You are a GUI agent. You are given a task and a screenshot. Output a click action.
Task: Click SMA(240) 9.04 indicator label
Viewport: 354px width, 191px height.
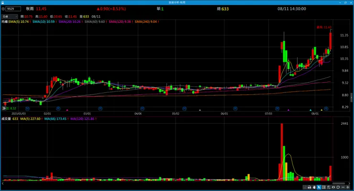147,22
